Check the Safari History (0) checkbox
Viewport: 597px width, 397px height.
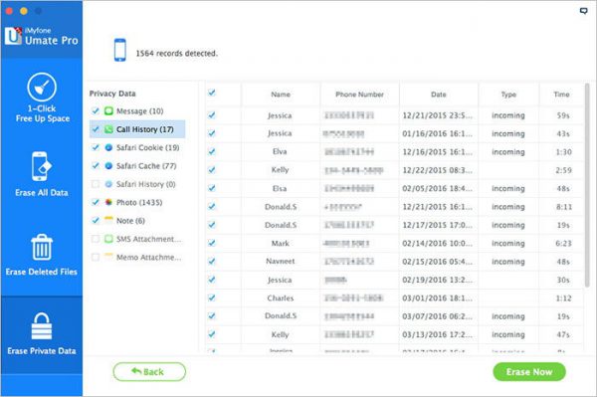tap(96, 184)
